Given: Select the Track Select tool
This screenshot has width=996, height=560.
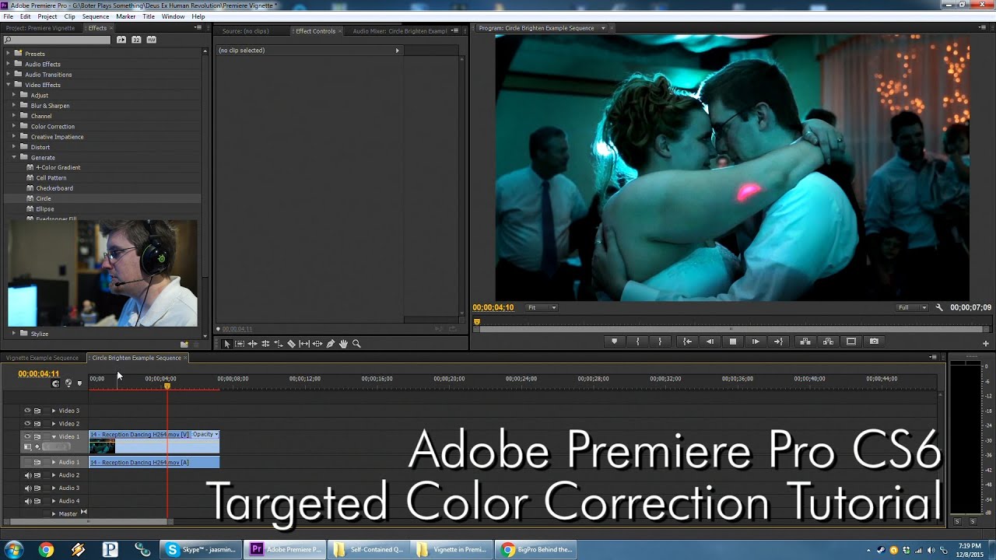Looking at the screenshot, I should point(240,344).
